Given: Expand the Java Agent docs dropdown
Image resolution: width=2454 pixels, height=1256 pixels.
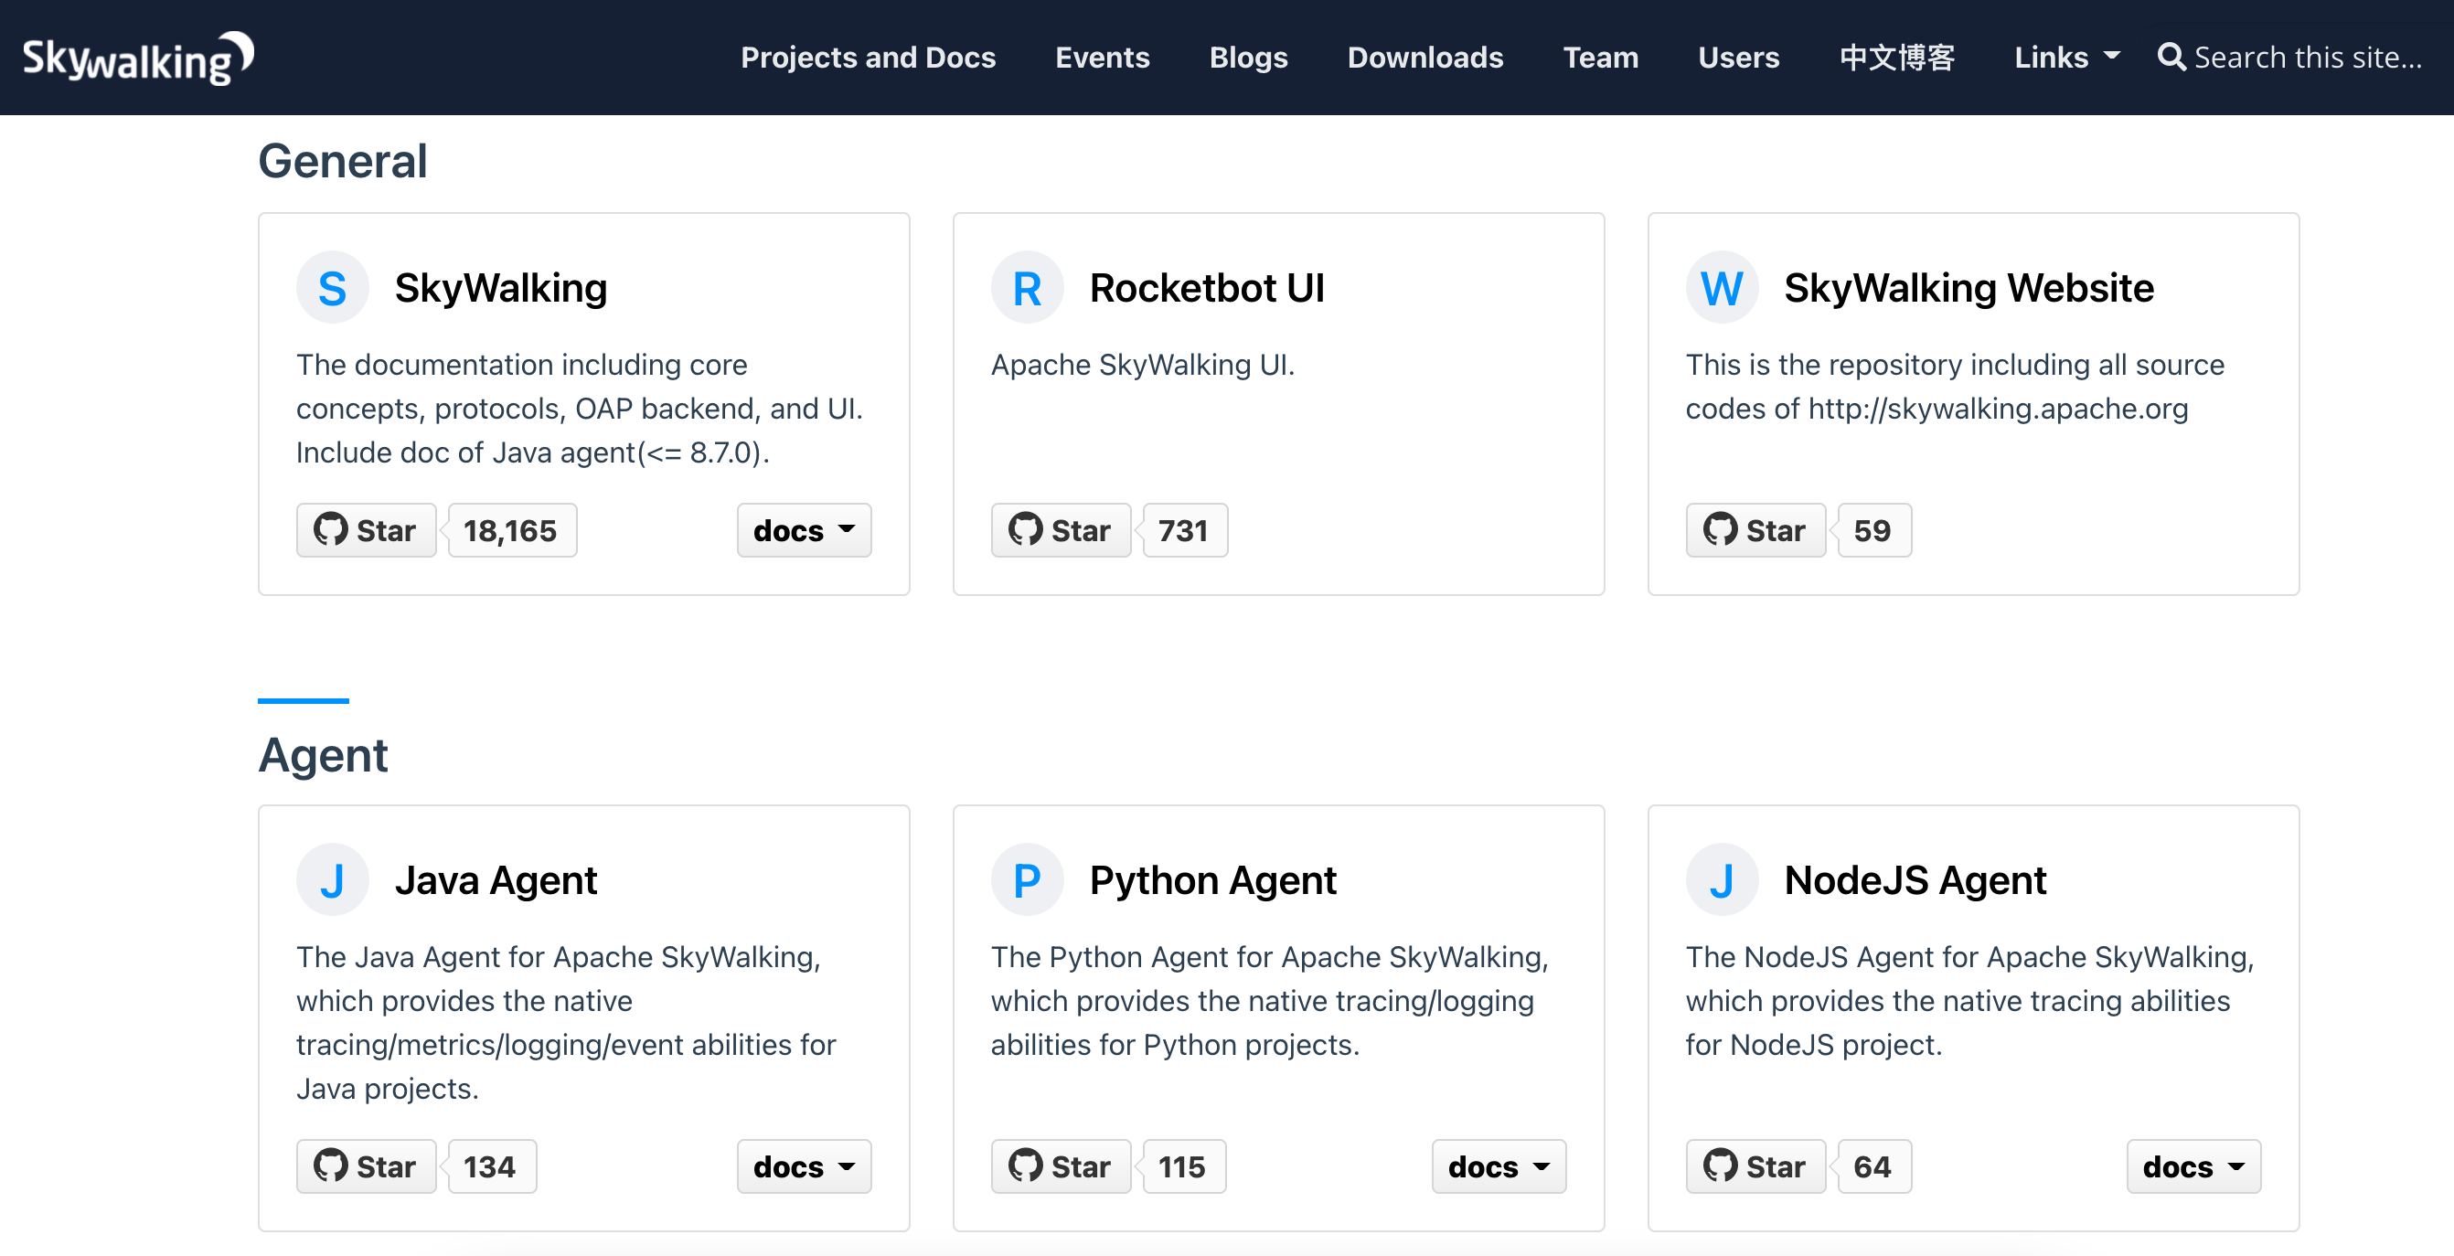Looking at the screenshot, I should [x=803, y=1166].
